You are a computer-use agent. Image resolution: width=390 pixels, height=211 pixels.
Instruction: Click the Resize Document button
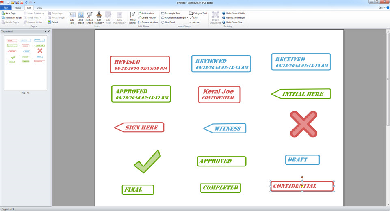click(215, 18)
